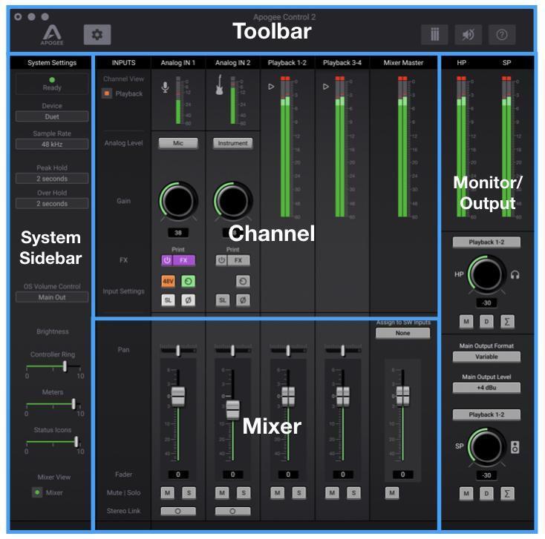Enable the Playback channel view checkbox
The image size is (545, 539).
pos(106,93)
